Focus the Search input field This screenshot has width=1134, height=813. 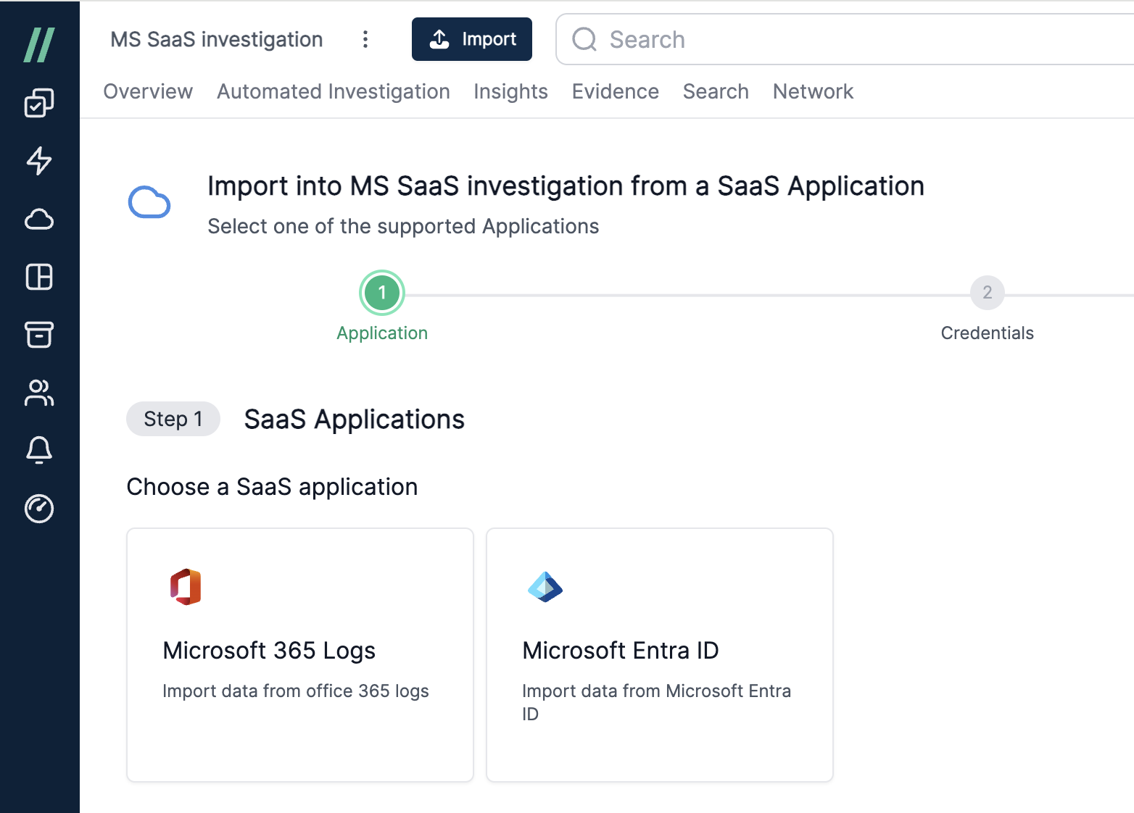coord(845,39)
